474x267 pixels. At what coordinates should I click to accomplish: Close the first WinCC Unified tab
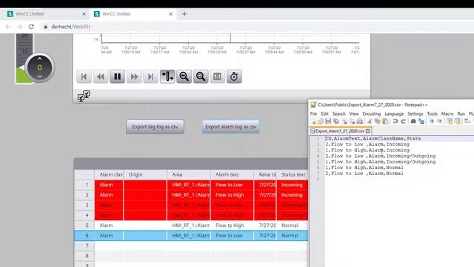(x=84, y=14)
